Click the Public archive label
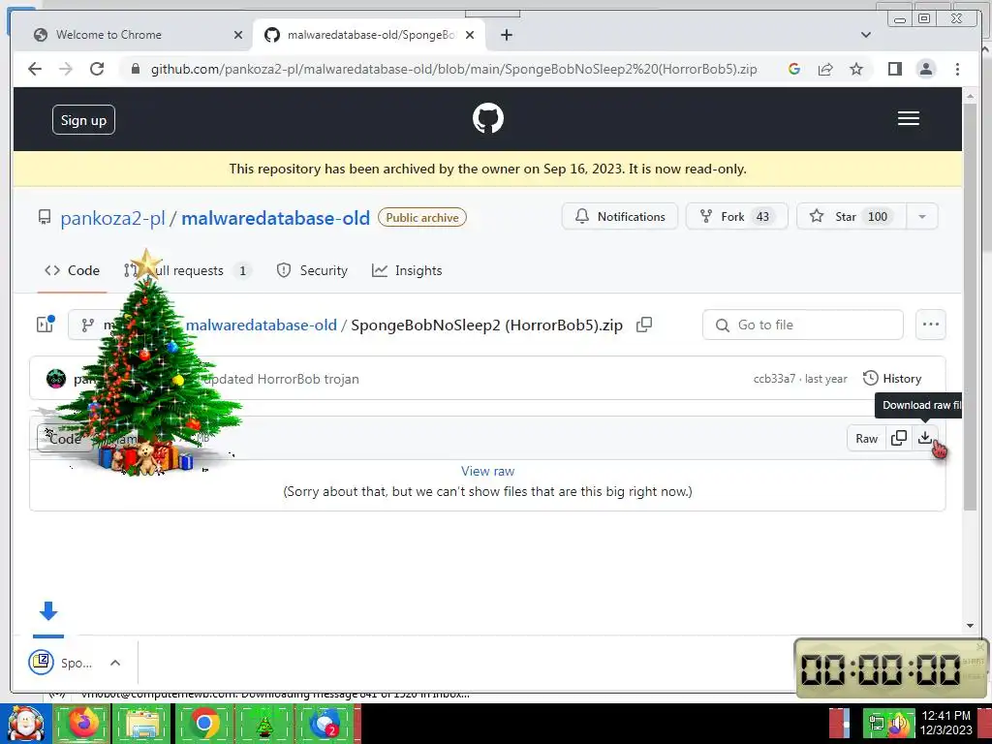 pos(422,217)
